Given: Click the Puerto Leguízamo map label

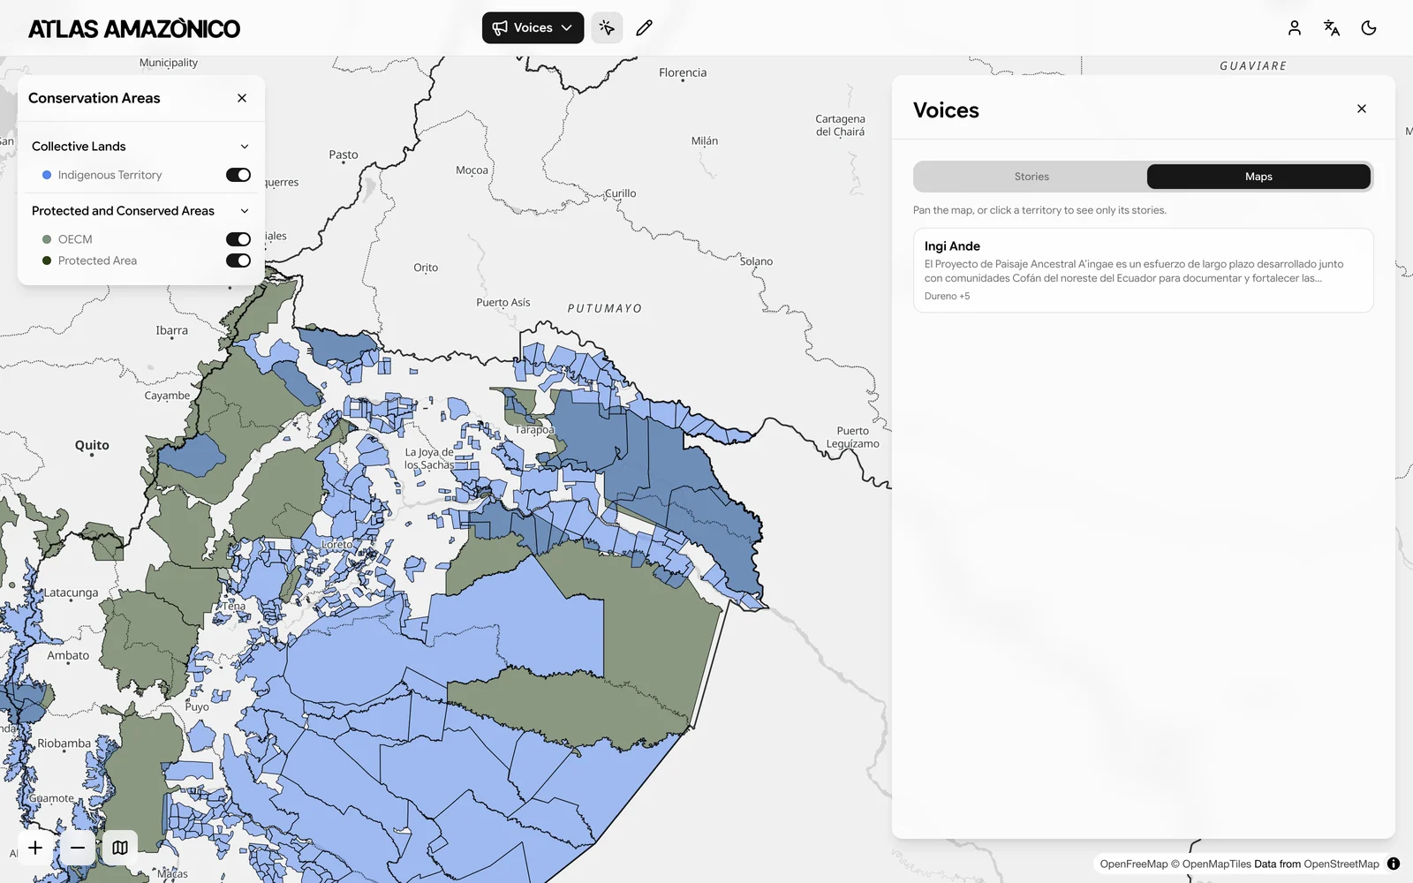Looking at the screenshot, I should [853, 437].
